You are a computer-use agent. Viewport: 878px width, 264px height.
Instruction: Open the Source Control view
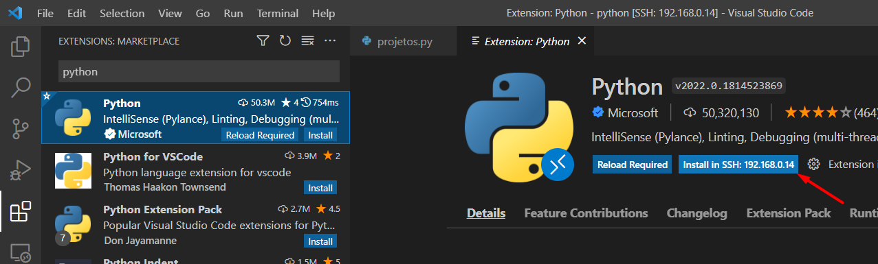click(x=21, y=128)
